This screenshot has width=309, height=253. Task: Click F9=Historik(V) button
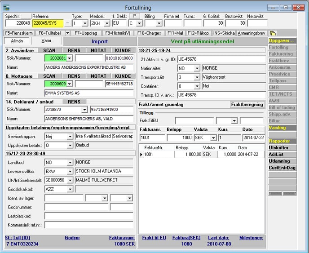coord(118,33)
